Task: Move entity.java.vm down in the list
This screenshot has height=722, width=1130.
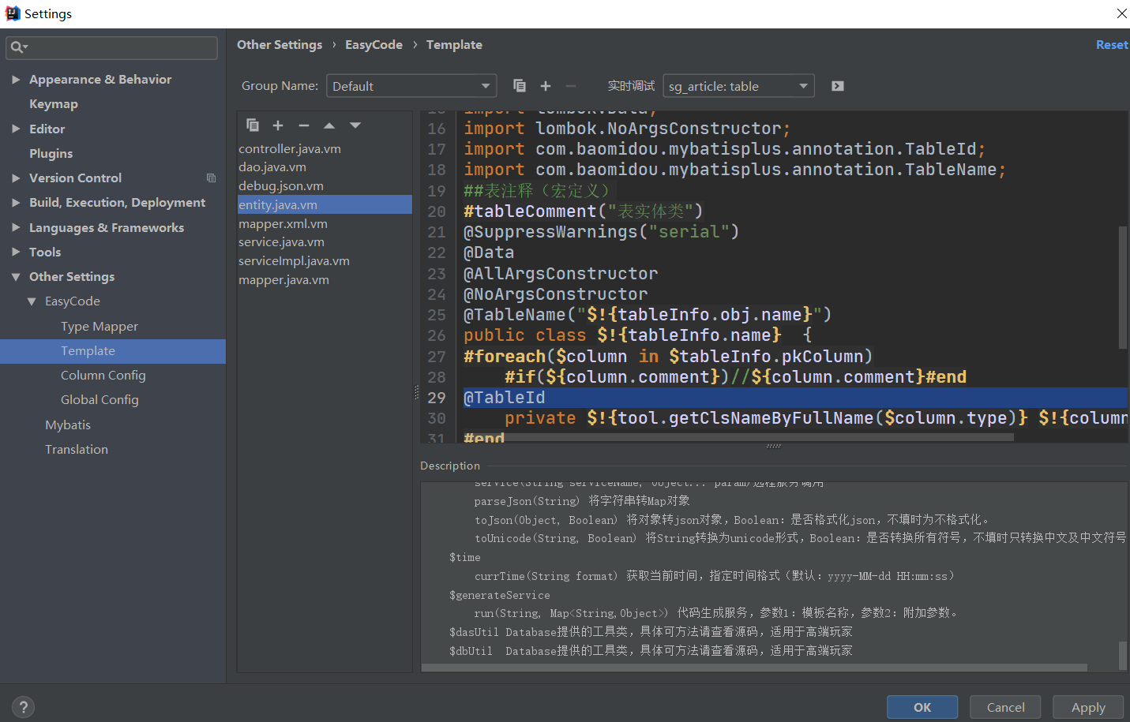Action: click(355, 125)
